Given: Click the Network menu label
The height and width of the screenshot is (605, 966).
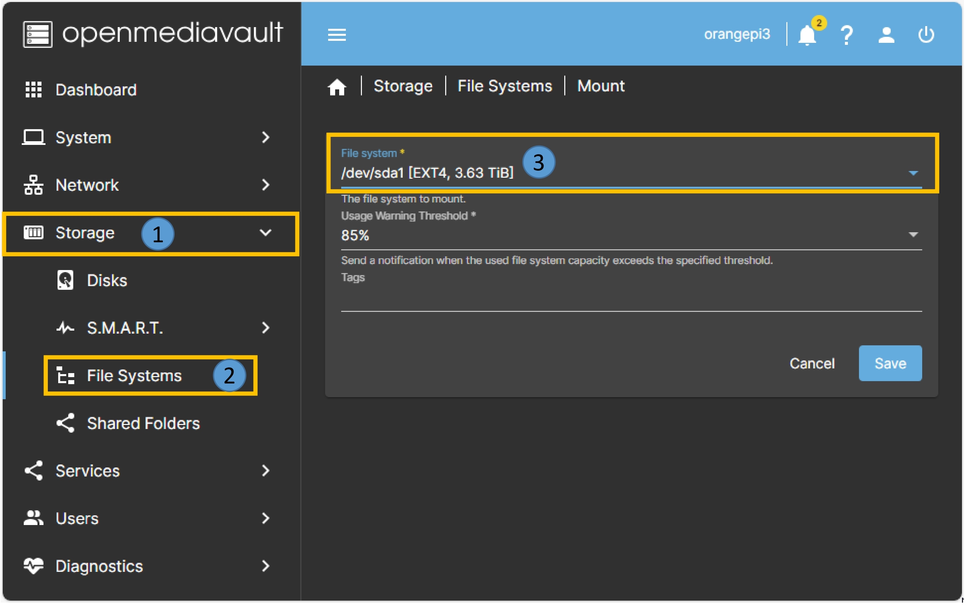Looking at the screenshot, I should coord(88,185).
